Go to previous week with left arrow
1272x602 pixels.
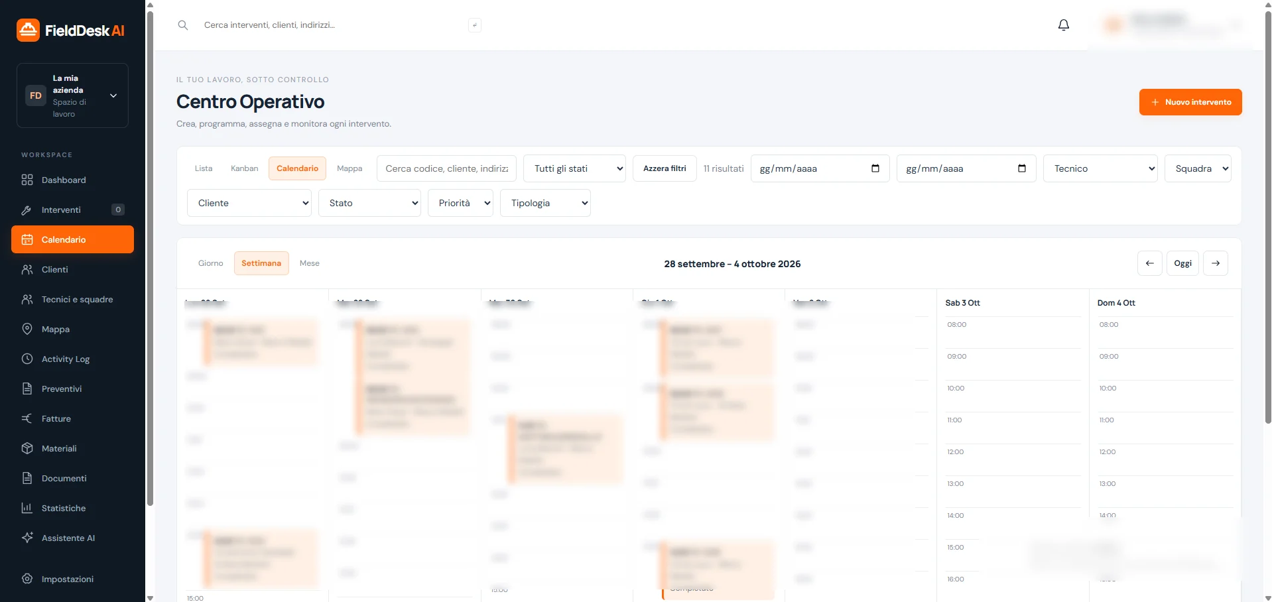click(x=1149, y=263)
